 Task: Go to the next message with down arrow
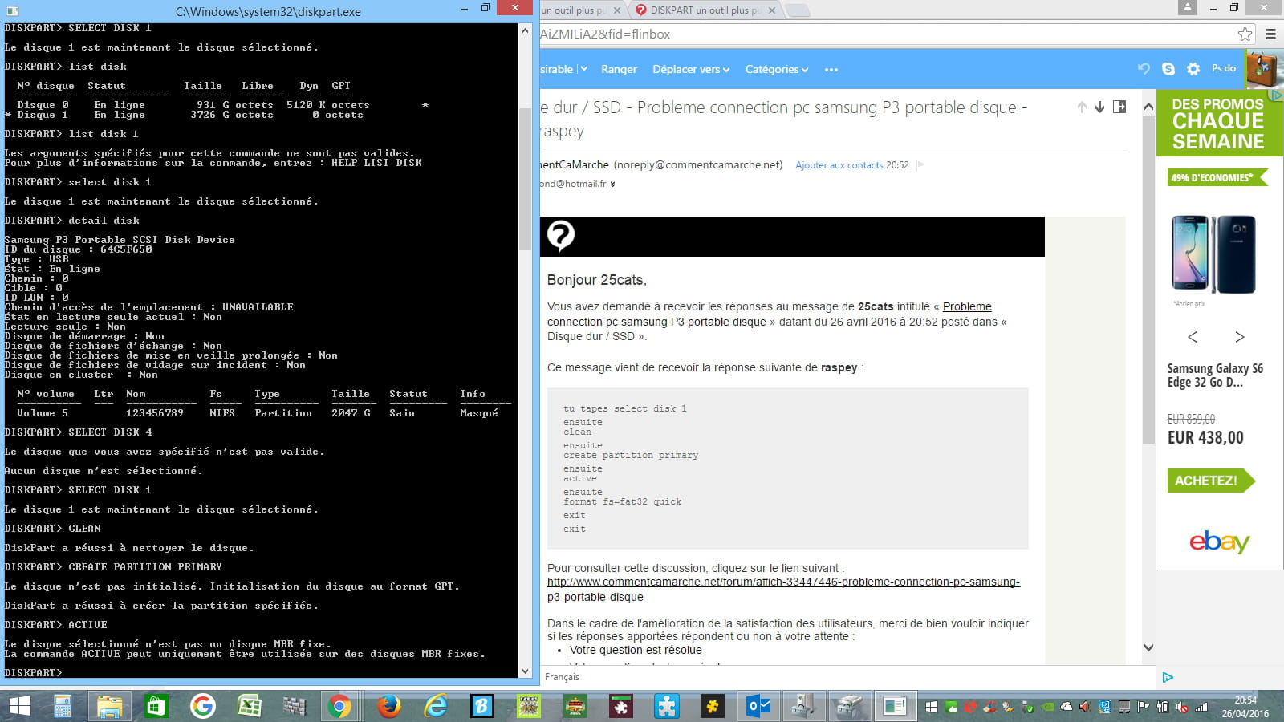[1099, 107]
